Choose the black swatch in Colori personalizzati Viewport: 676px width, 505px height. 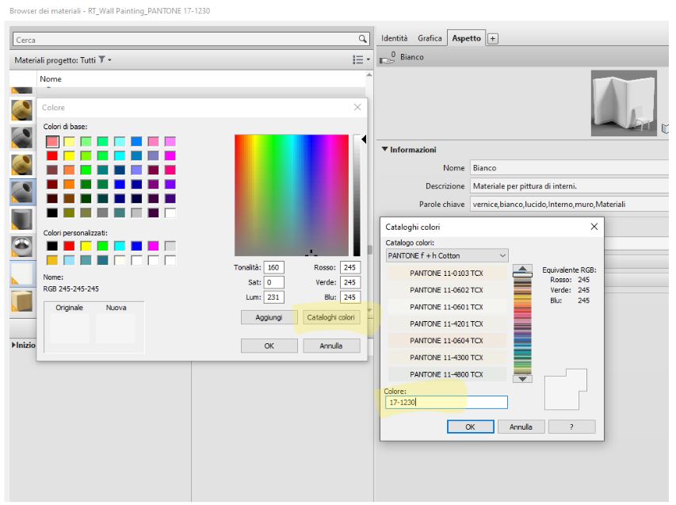point(52,246)
